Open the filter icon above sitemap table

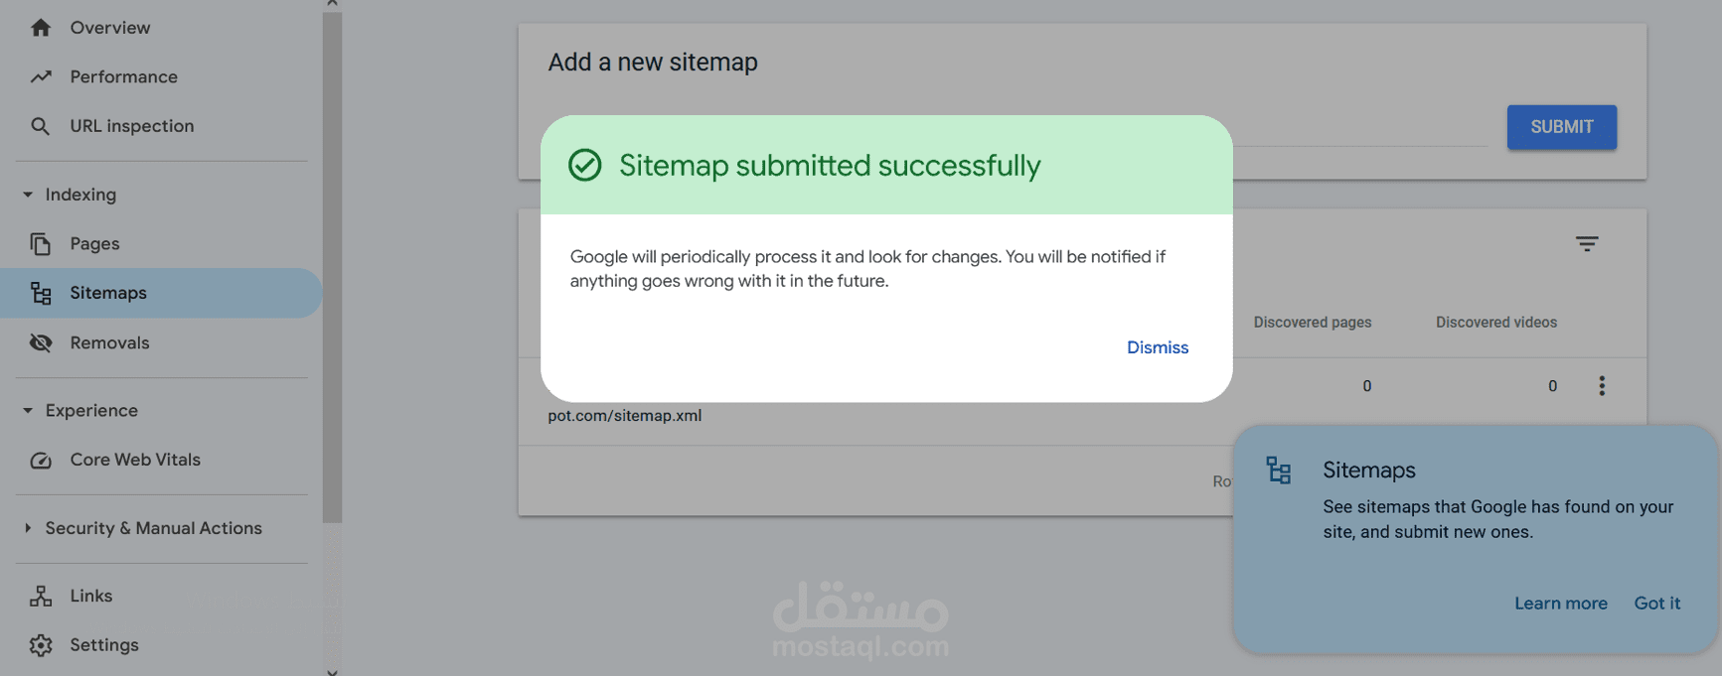pyautogui.click(x=1587, y=243)
